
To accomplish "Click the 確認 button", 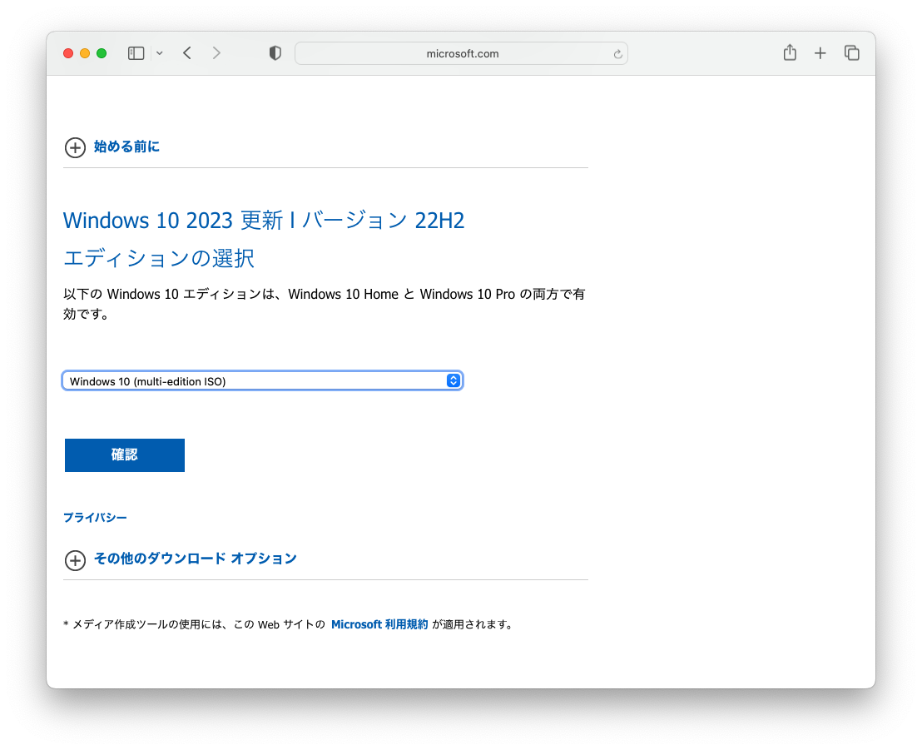I will tap(124, 455).
